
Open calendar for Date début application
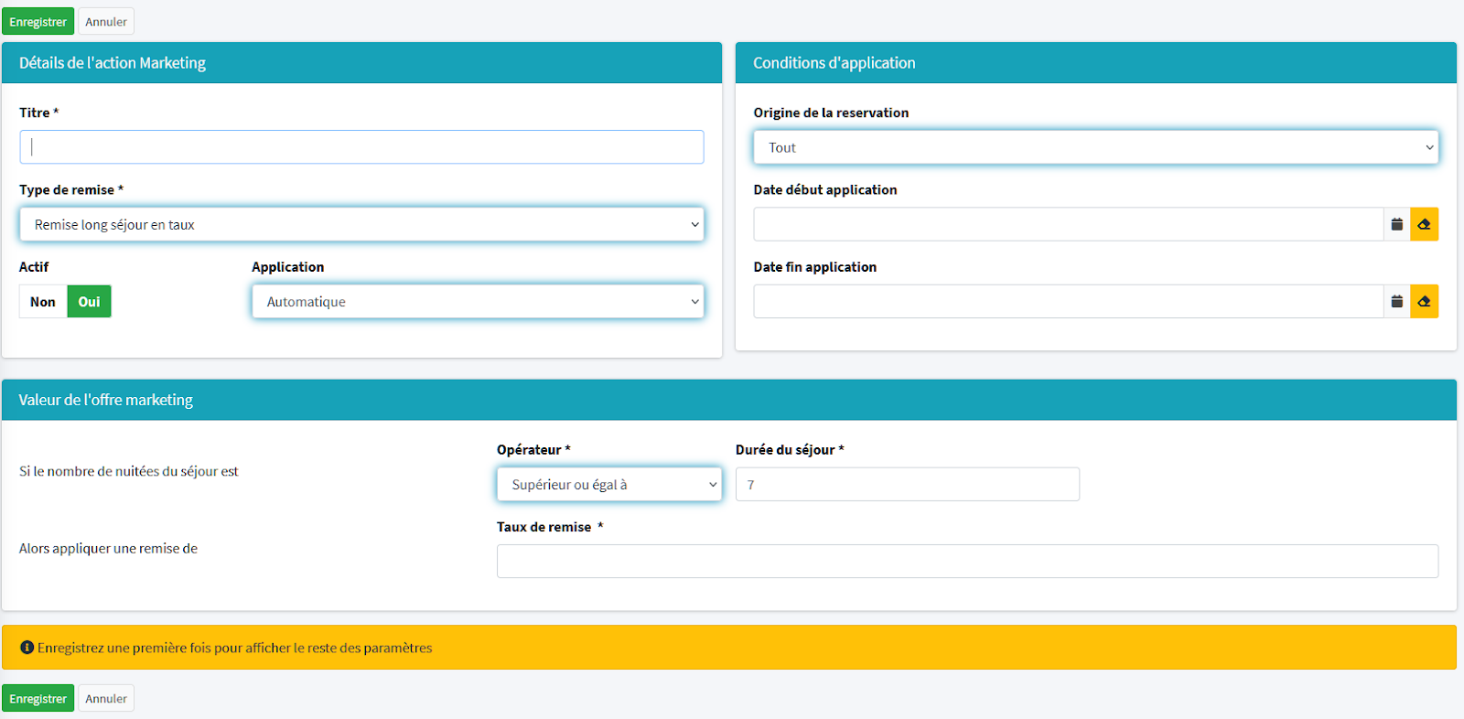pyautogui.click(x=1396, y=224)
